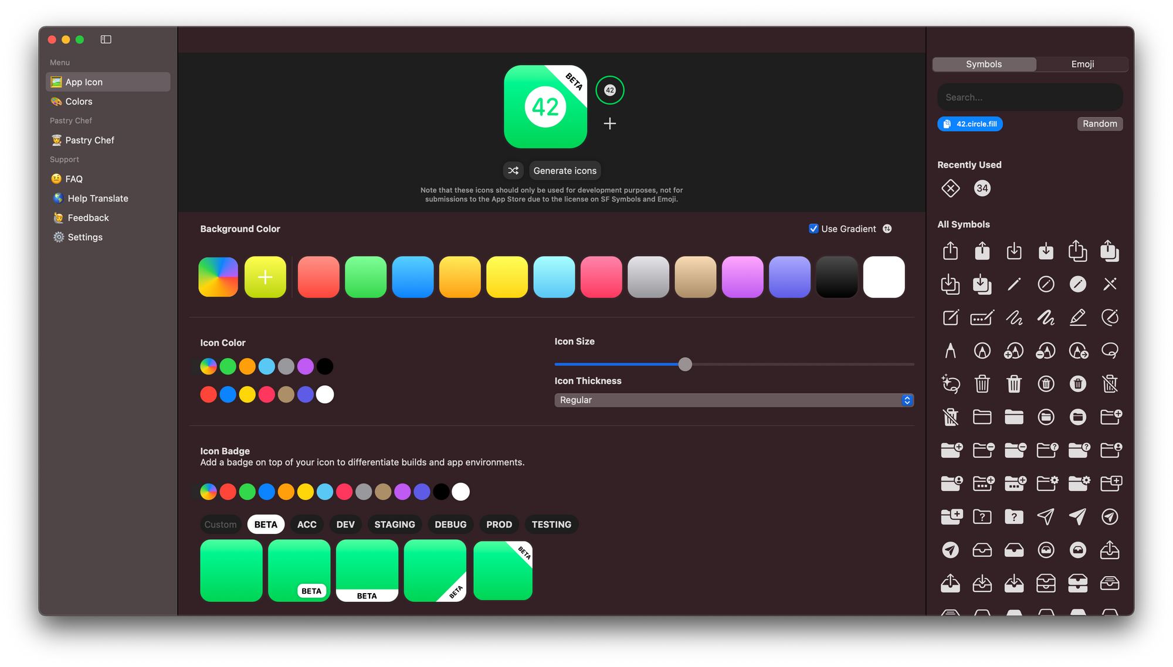Click the symbol Search field
Screen dimensions: 1173x667
[x=1030, y=97]
